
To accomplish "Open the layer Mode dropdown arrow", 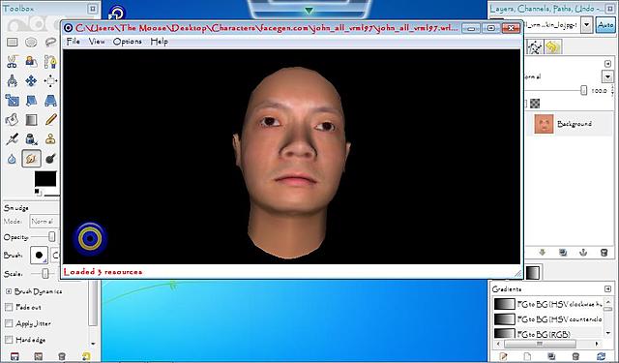I will 607,76.
